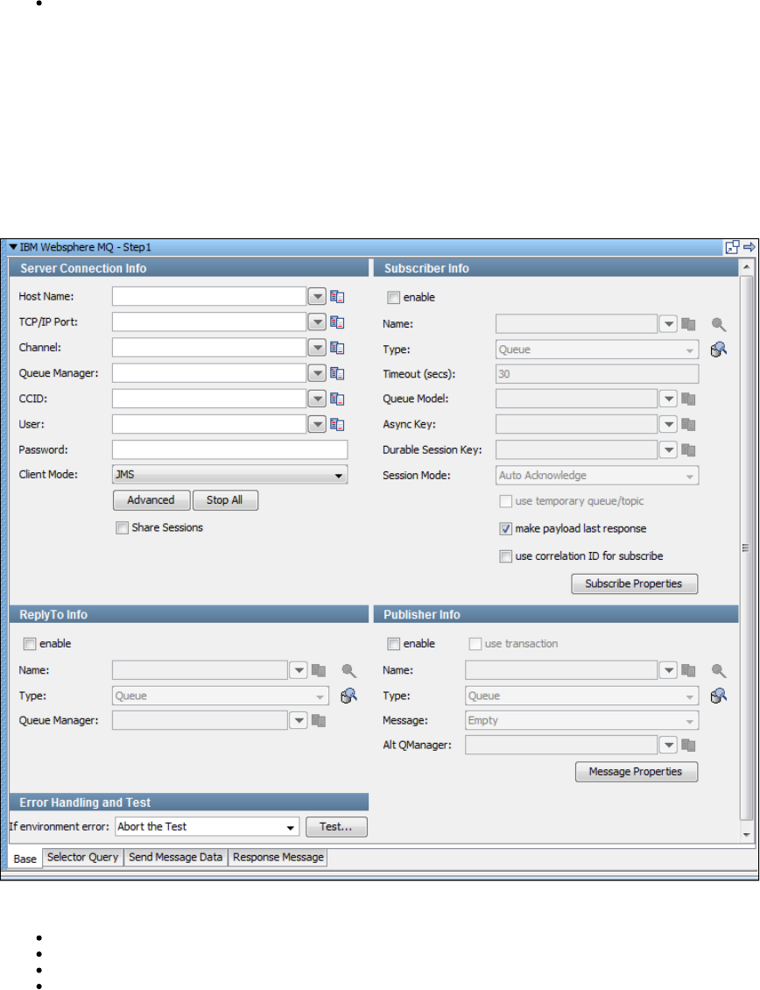Check use temporary queue/topic option
The image size is (760, 990).
click(x=505, y=501)
